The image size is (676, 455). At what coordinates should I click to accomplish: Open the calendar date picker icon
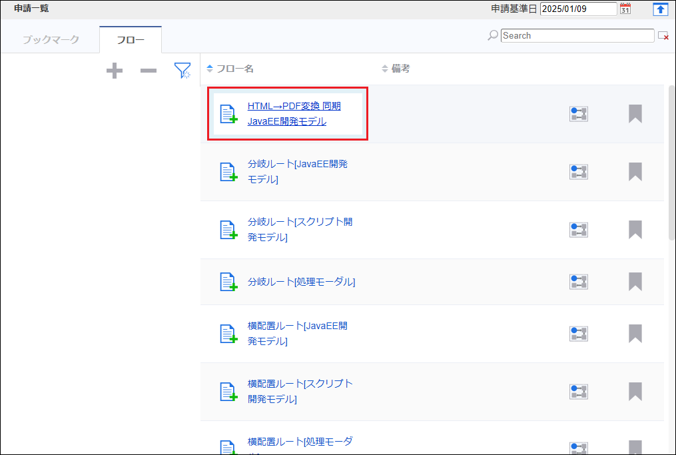pos(625,9)
